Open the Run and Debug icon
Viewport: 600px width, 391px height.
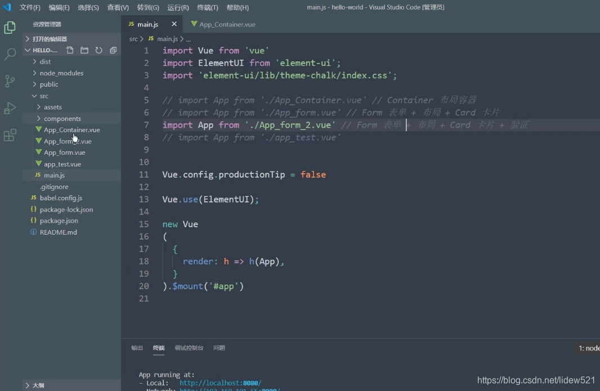point(10,108)
